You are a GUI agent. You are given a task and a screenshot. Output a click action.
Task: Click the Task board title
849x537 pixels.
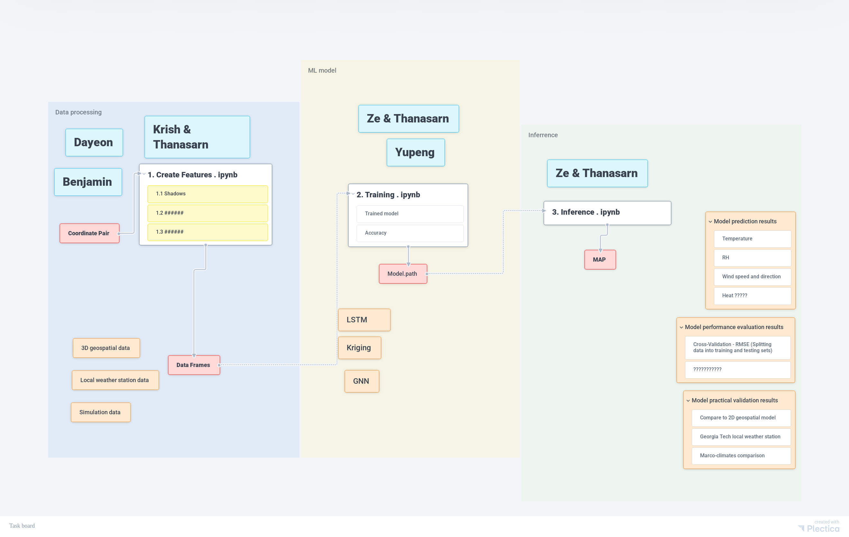pyautogui.click(x=22, y=526)
